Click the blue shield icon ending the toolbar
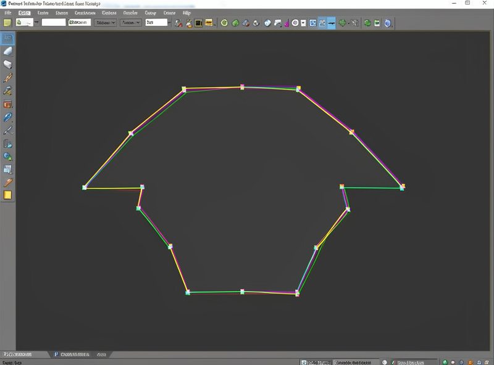 tap(388, 23)
